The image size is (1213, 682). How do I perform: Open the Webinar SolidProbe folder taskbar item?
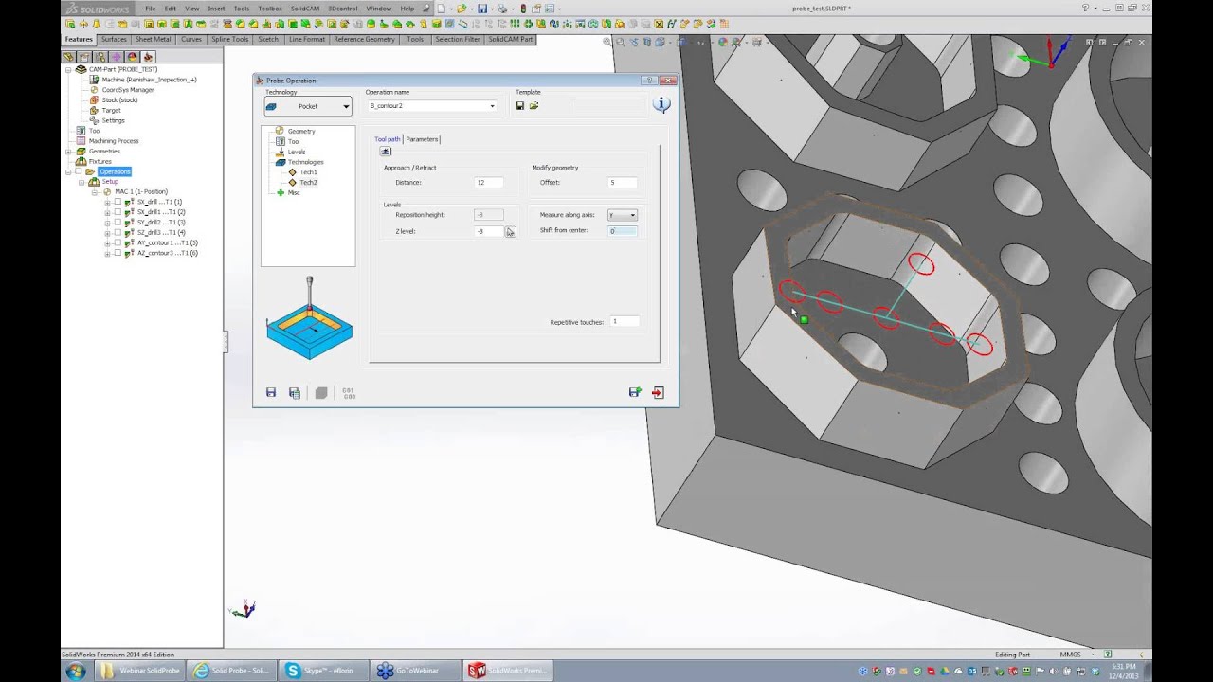(139, 671)
